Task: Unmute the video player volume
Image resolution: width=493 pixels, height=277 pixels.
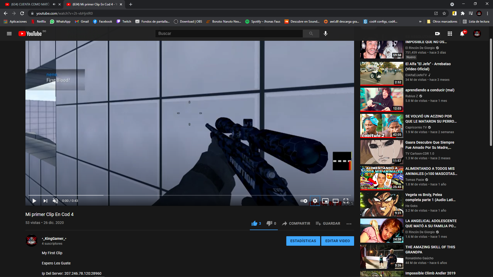Action: pos(55,201)
